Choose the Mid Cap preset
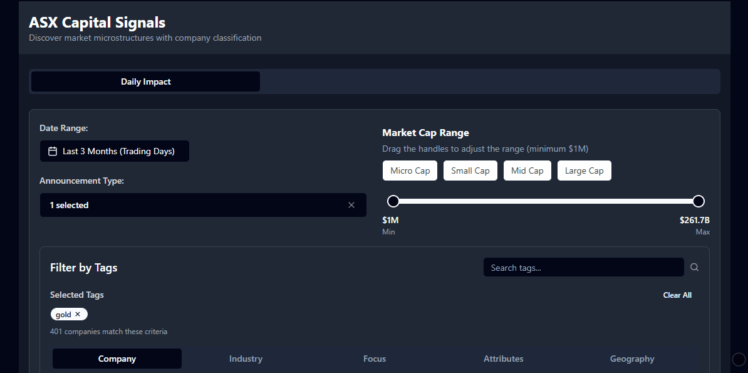Image resolution: width=748 pixels, height=373 pixels. [527, 171]
